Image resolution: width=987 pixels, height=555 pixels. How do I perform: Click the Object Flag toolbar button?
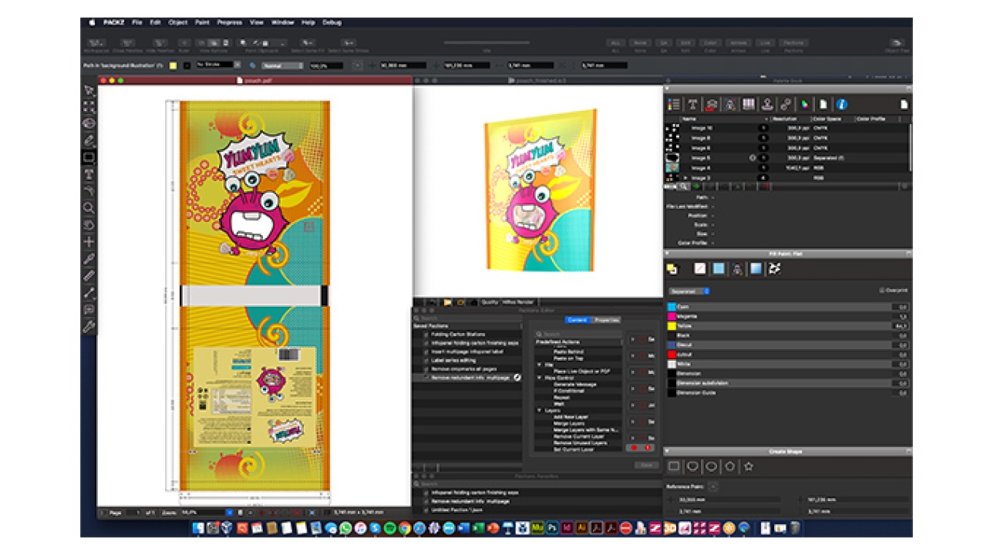click(897, 45)
